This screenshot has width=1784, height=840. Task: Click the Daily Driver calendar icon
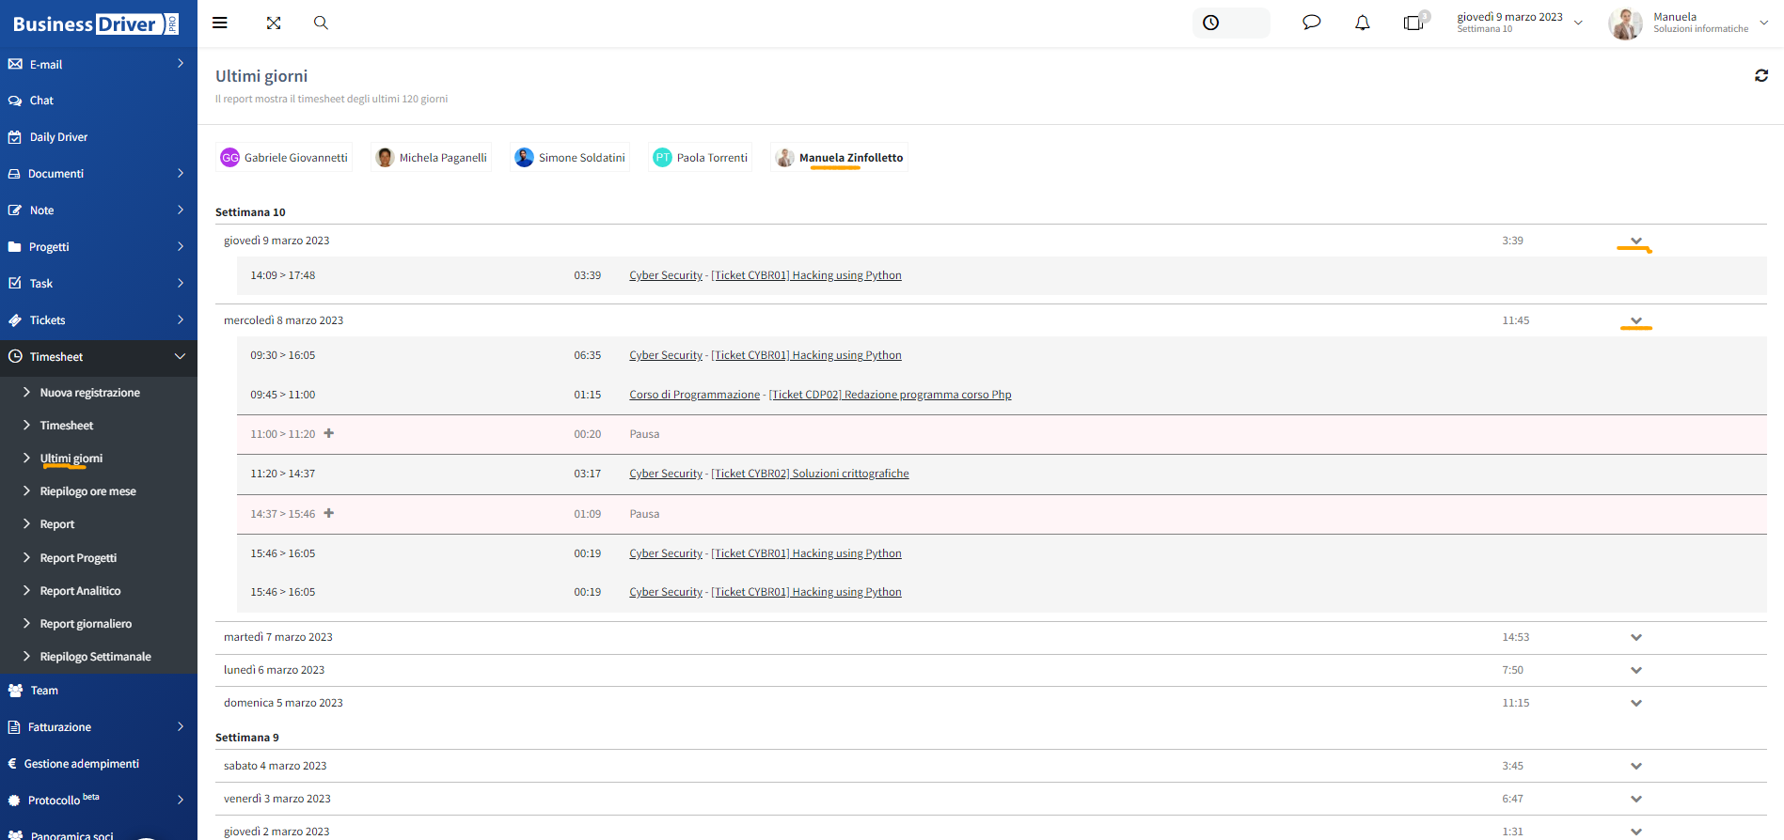[15, 137]
